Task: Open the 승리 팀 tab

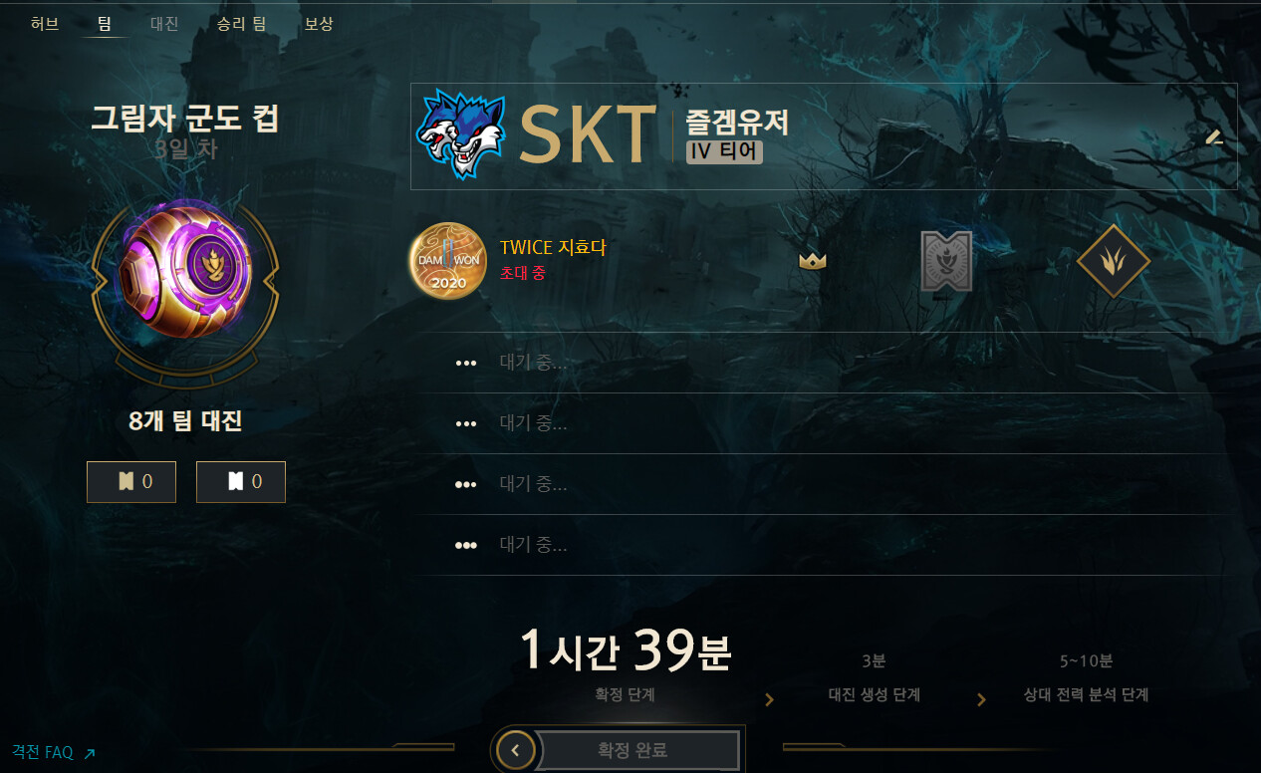Action: (x=241, y=24)
